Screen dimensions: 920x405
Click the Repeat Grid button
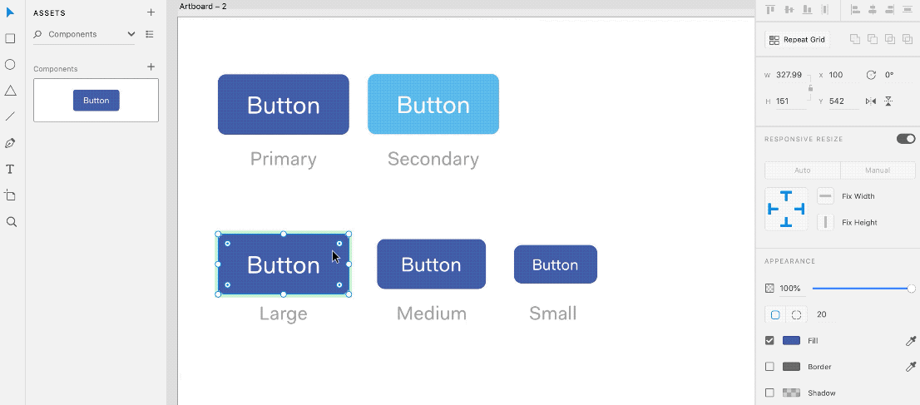[797, 40]
